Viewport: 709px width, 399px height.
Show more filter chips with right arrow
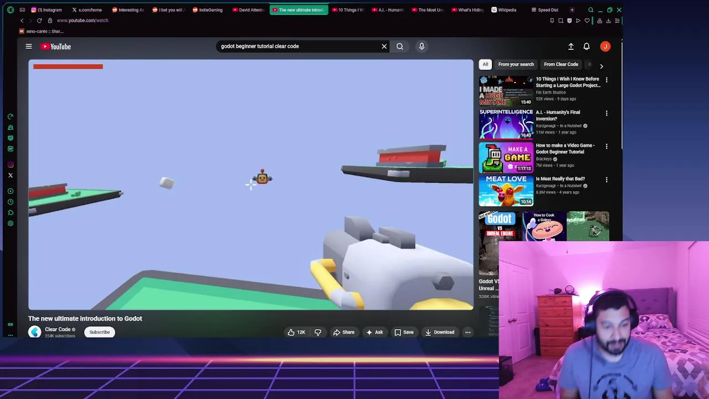[602, 66]
